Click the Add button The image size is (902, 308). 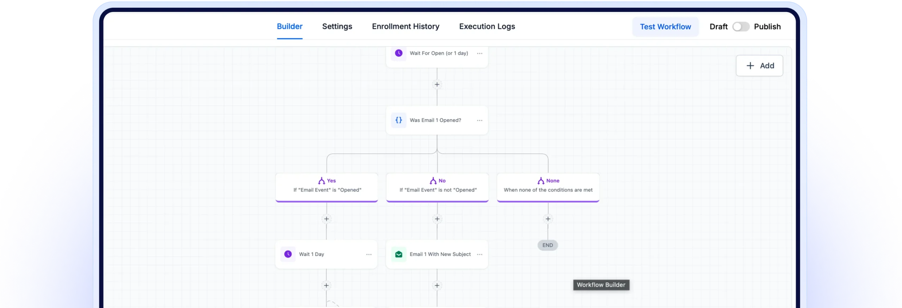pyautogui.click(x=759, y=66)
